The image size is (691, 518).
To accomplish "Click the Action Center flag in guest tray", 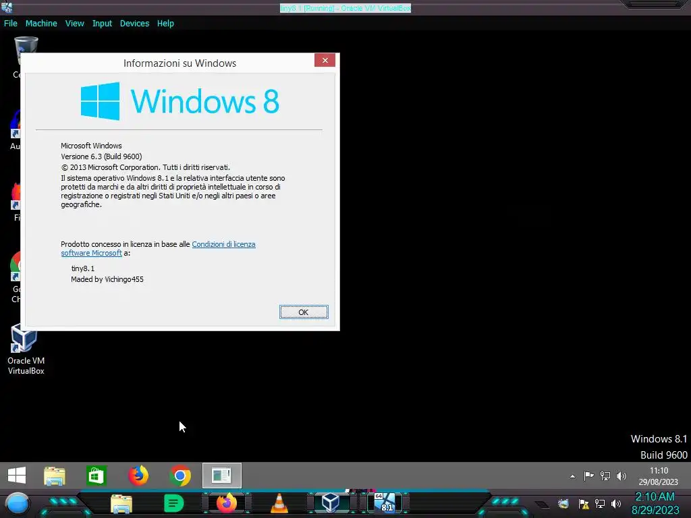I will click(588, 476).
